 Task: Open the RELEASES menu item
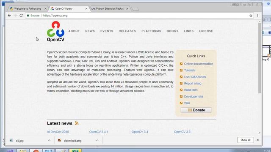point(127,31)
